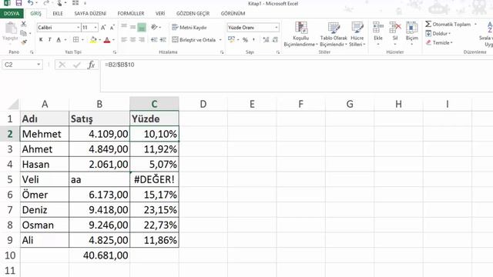Expand Koşullu Biçimlendirme menu
Screen dimensions: 493x277
(301, 33)
